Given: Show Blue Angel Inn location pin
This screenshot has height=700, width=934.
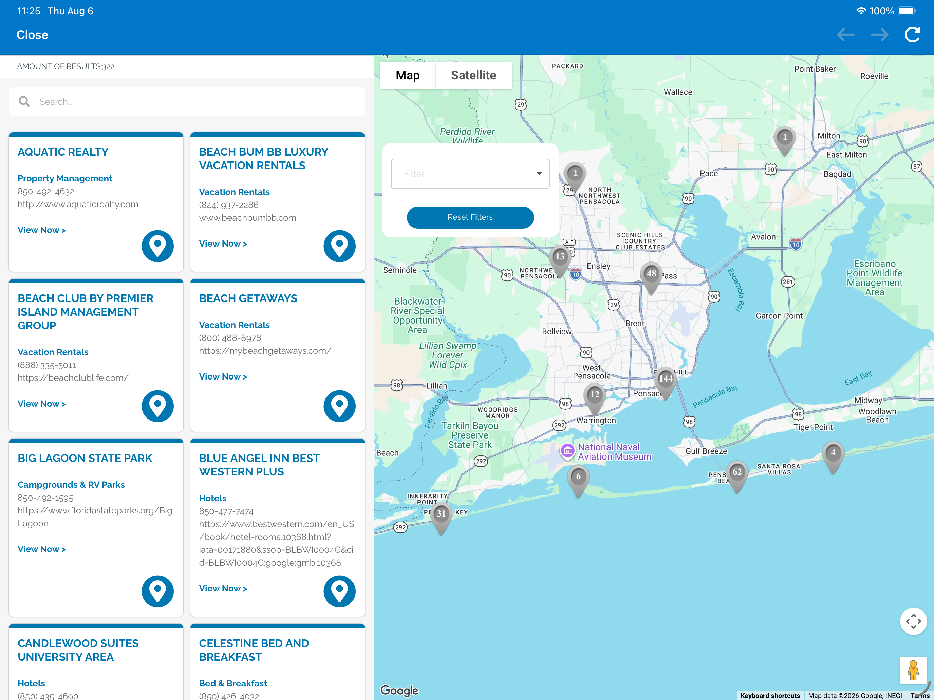Looking at the screenshot, I should pyautogui.click(x=339, y=591).
